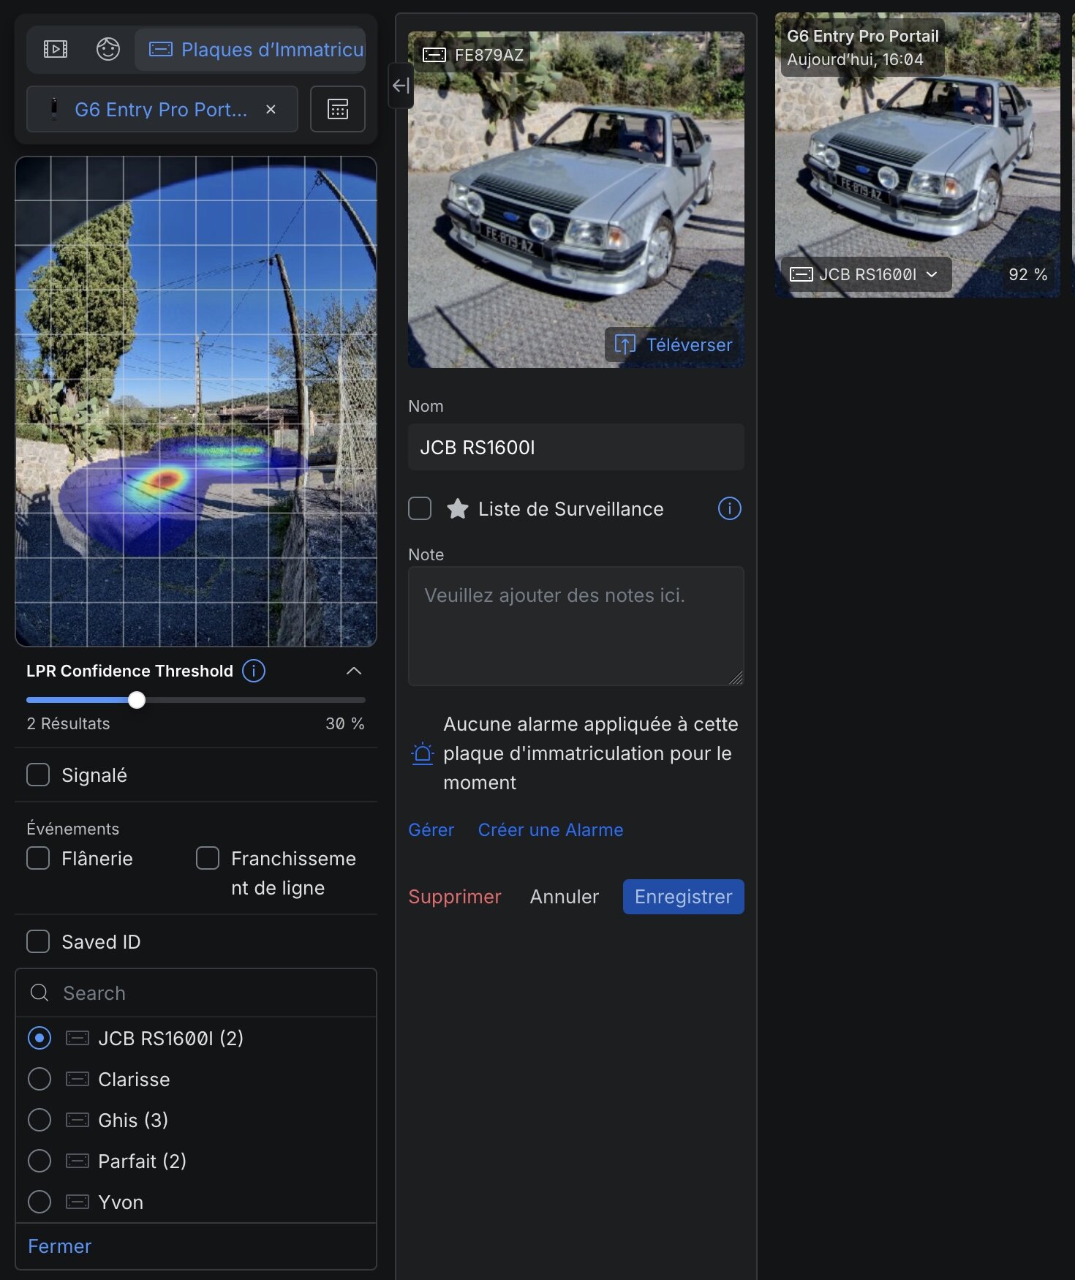
Task: Click the alarm bell icon
Action: click(423, 753)
